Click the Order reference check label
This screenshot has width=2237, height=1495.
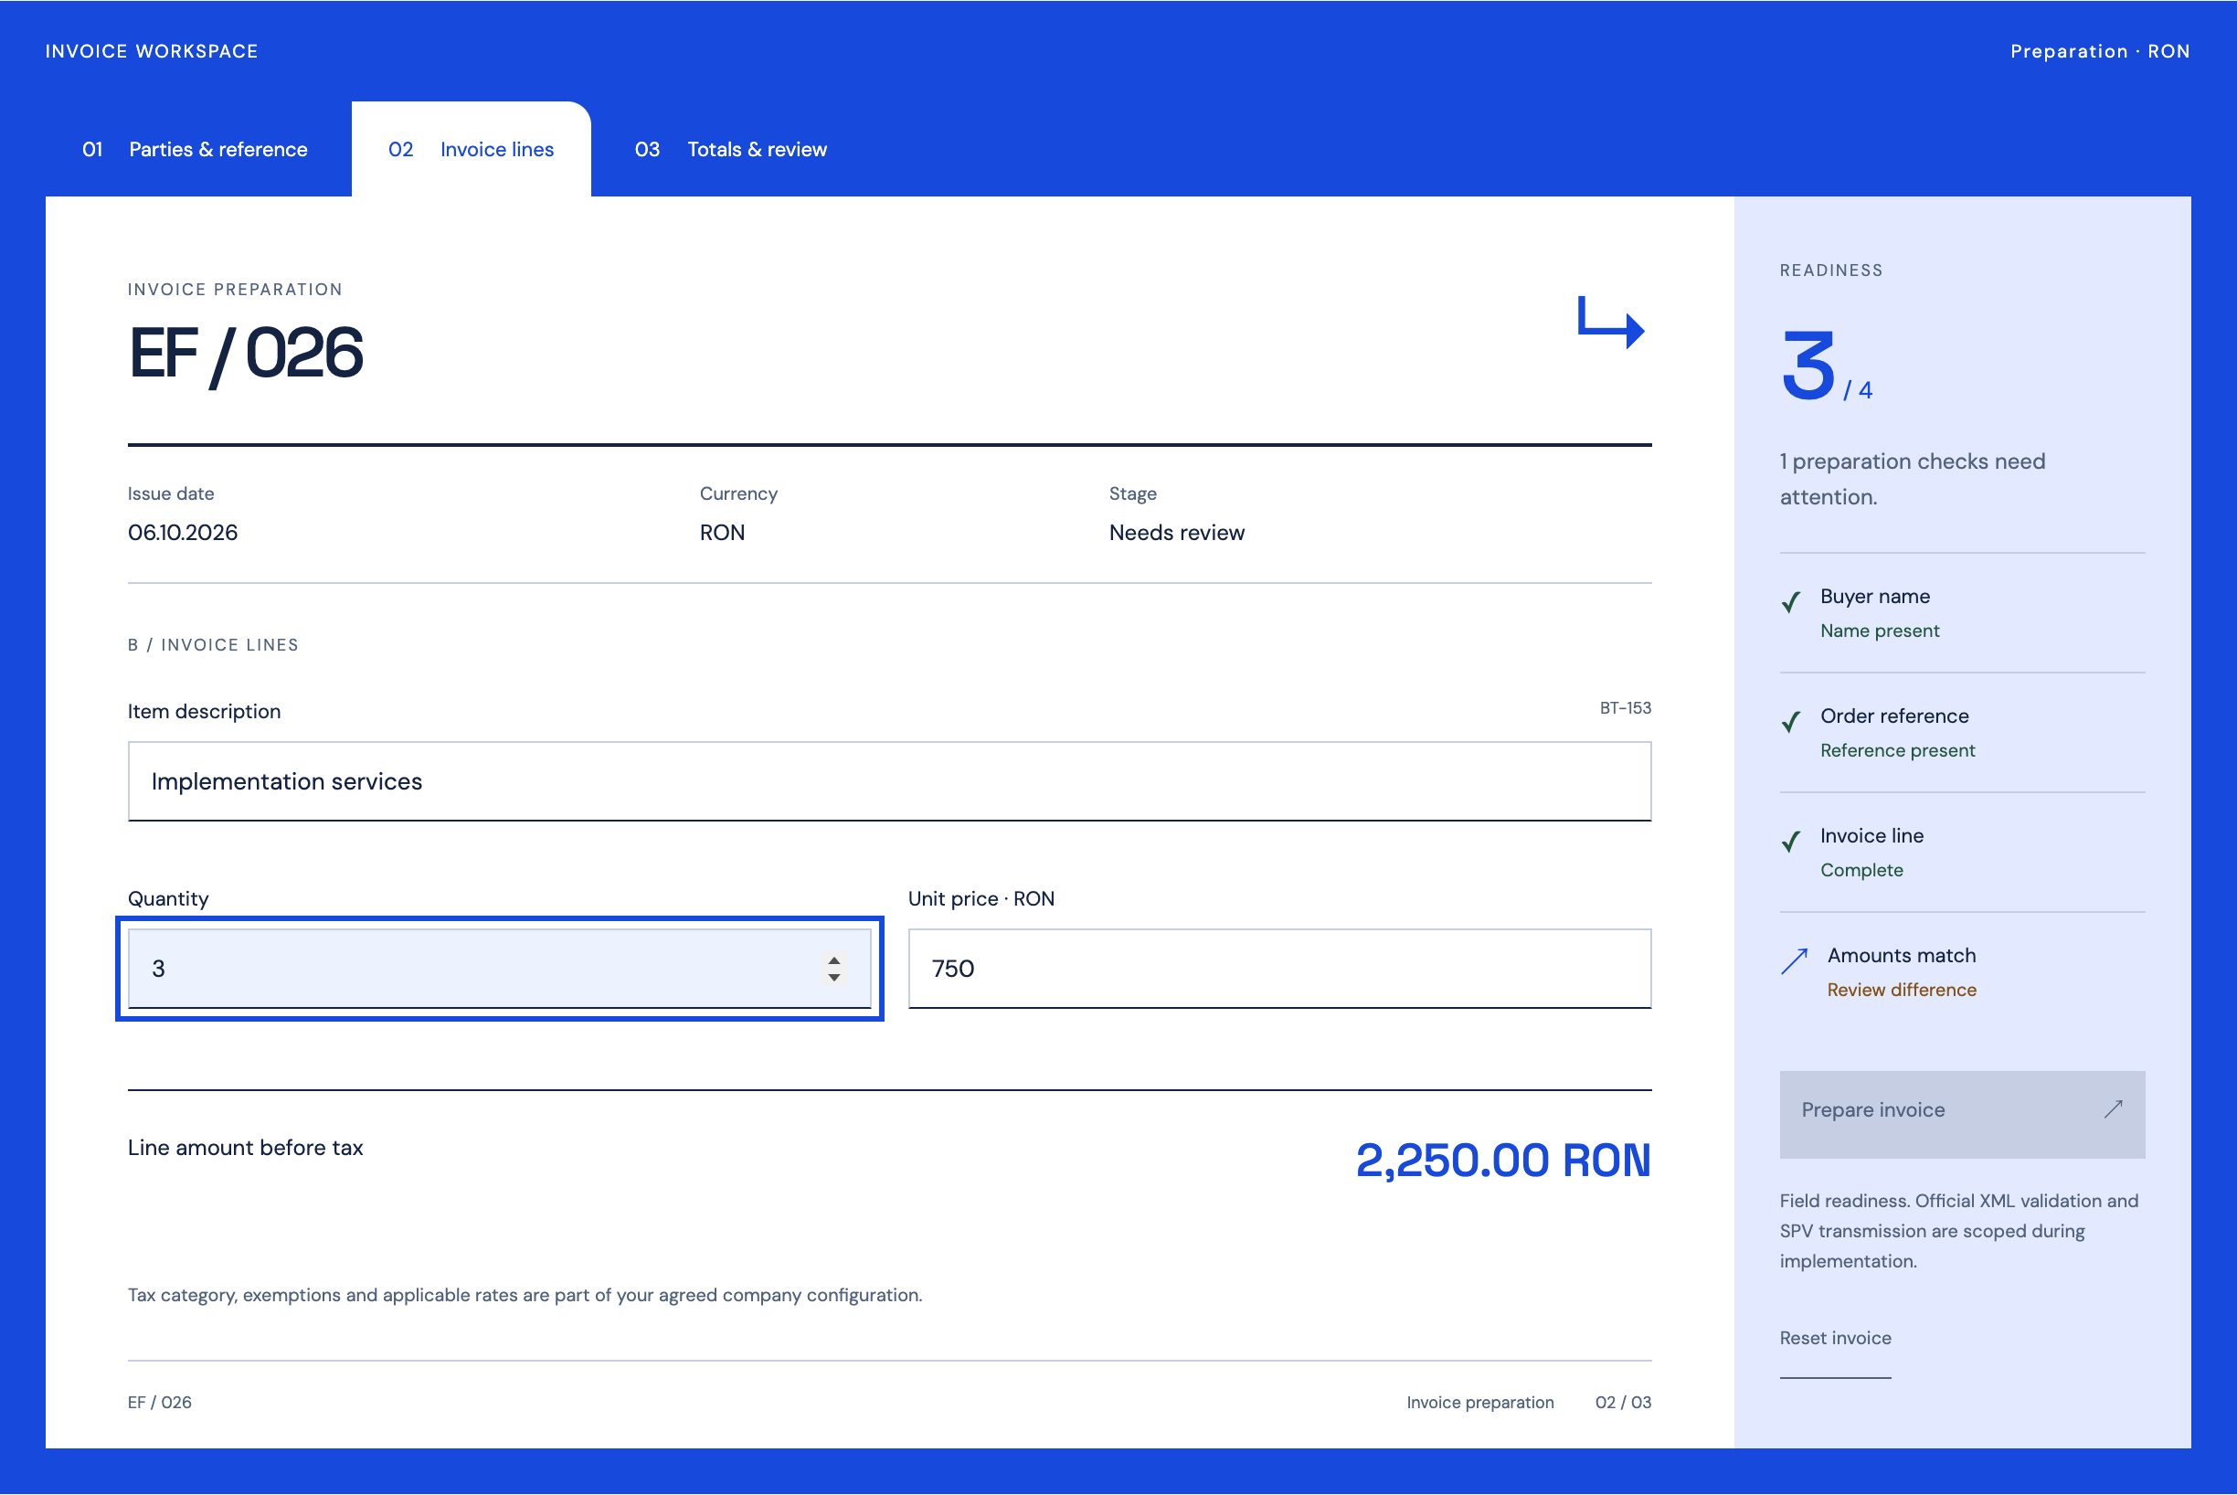pyautogui.click(x=1893, y=716)
